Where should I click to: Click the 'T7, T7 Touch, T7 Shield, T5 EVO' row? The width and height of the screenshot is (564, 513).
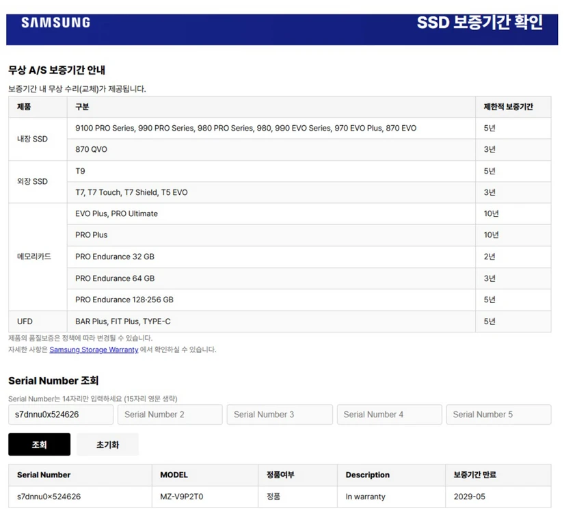(x=271, y=192)
